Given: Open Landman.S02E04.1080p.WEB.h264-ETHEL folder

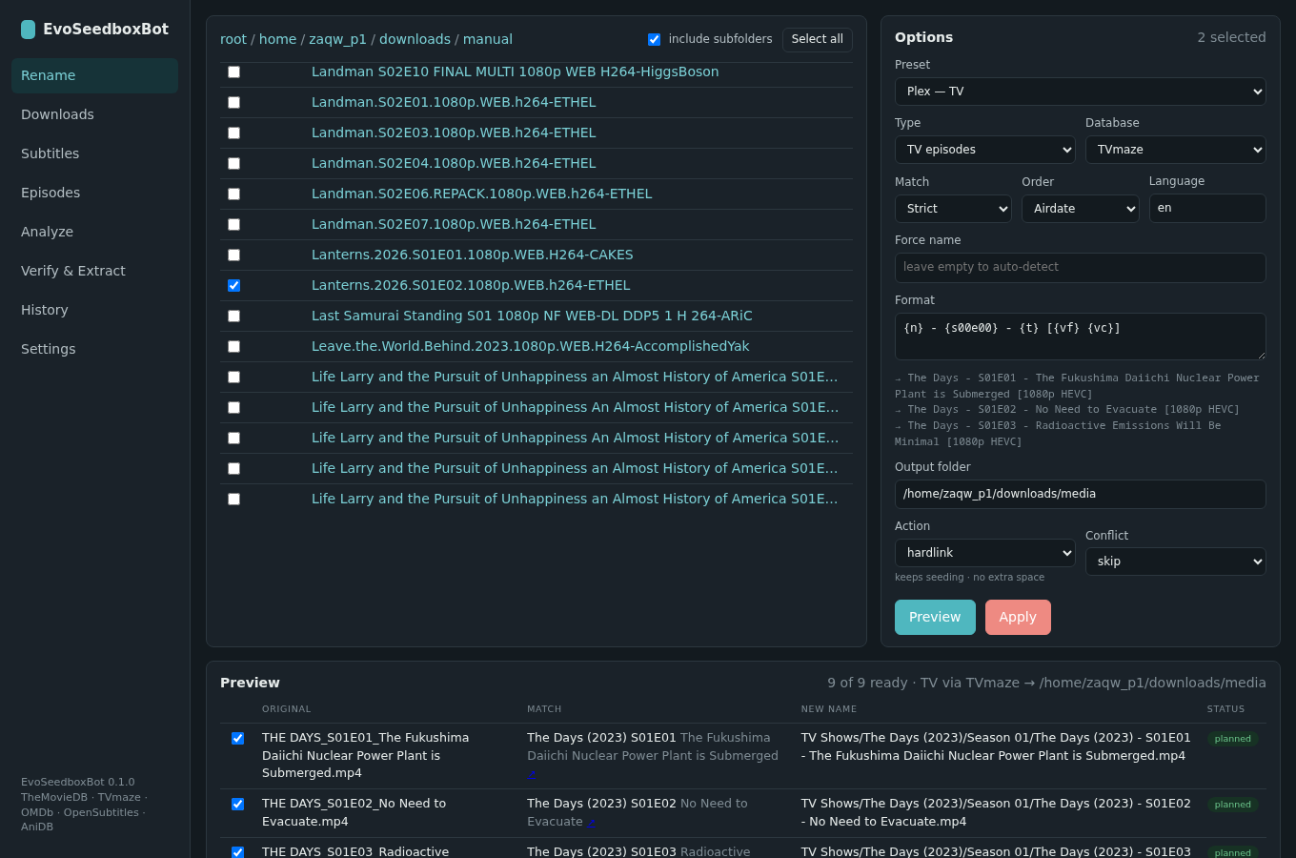Looking at the screenshot, I should 454,163.
